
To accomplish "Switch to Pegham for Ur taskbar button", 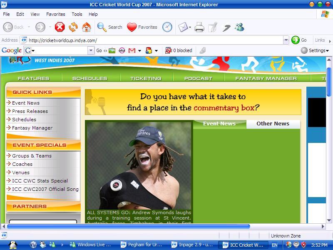I will pos(142,245).
